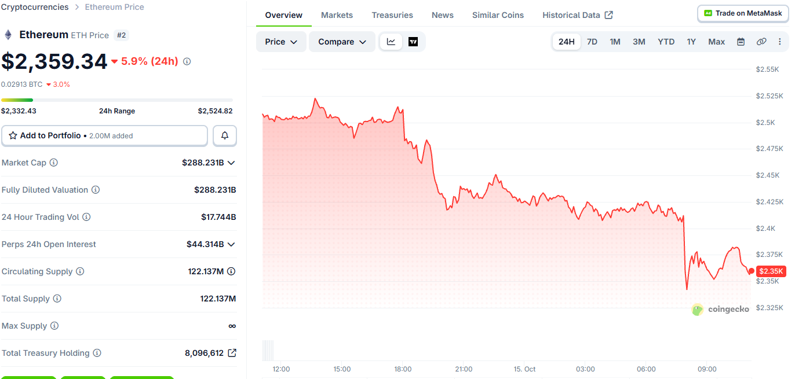Open treasury holding external link icon
This screenshot has width=795, height=379.
coord(232,353)
